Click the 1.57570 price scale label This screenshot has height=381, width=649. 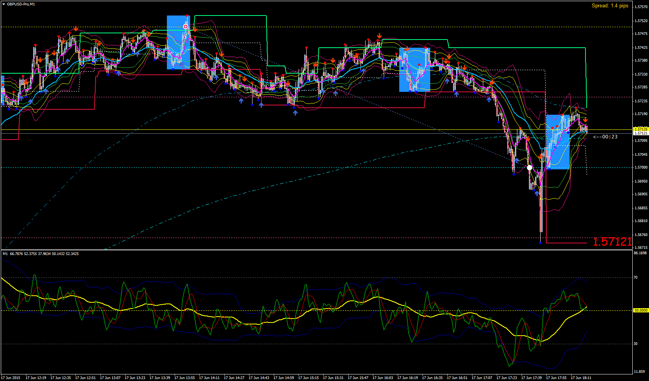641,7
